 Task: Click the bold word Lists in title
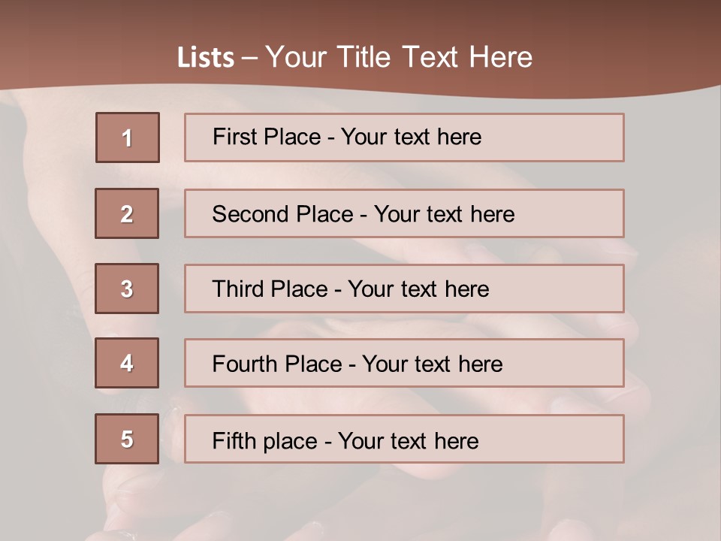pyautogui.click(x=206, y=58)
